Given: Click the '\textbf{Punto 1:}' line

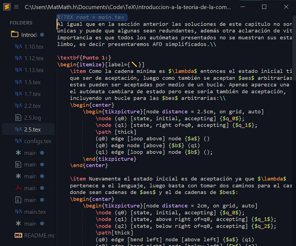Looking at the screenshot, I should coord(84,58).
